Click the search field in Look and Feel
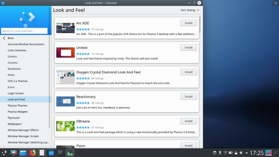The image size is (279, 157). (24, 31)
